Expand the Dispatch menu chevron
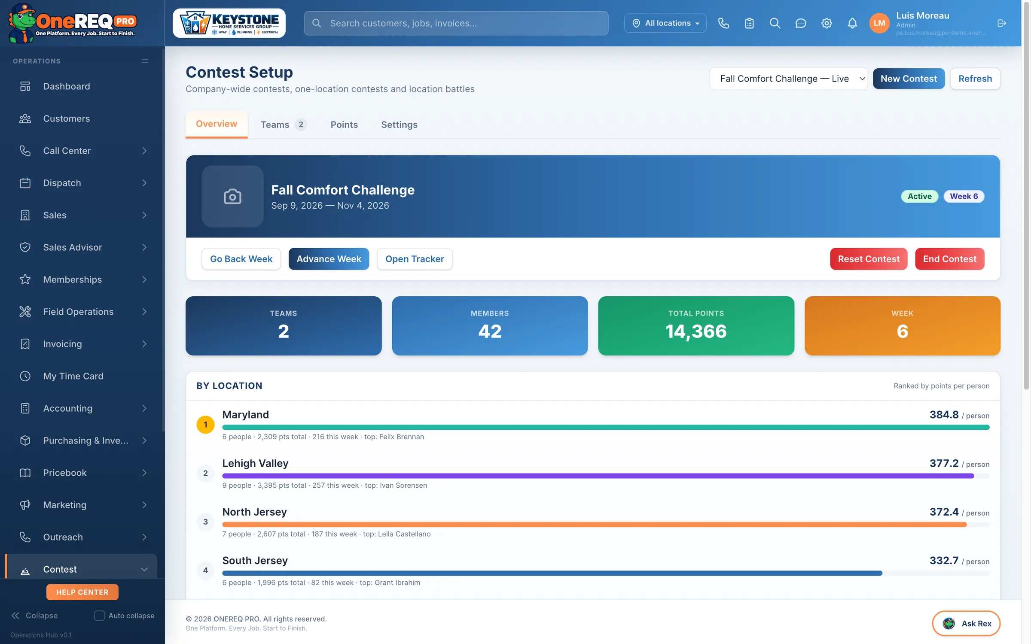Screen dimensions: 1031x644 coord(144,183)
